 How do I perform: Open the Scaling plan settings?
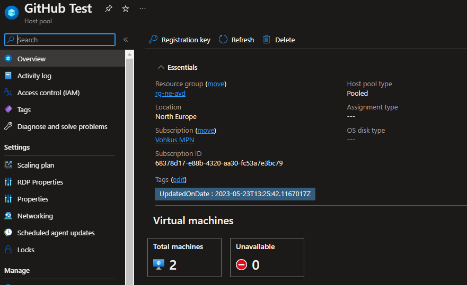click(x=36, y=165)
